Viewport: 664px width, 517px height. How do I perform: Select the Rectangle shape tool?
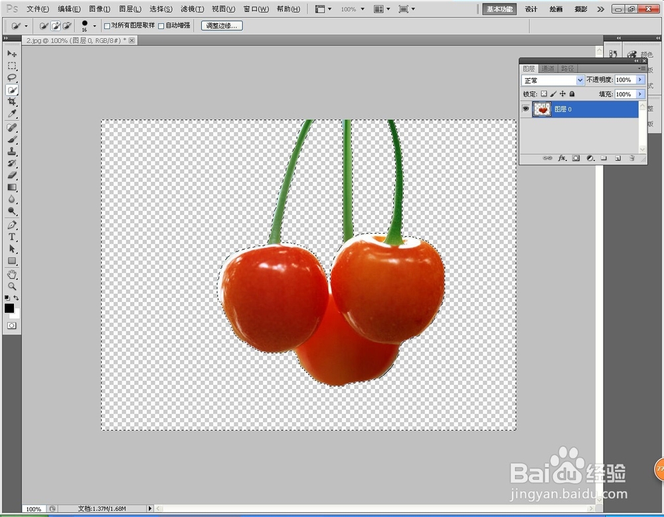click(12, 261)
